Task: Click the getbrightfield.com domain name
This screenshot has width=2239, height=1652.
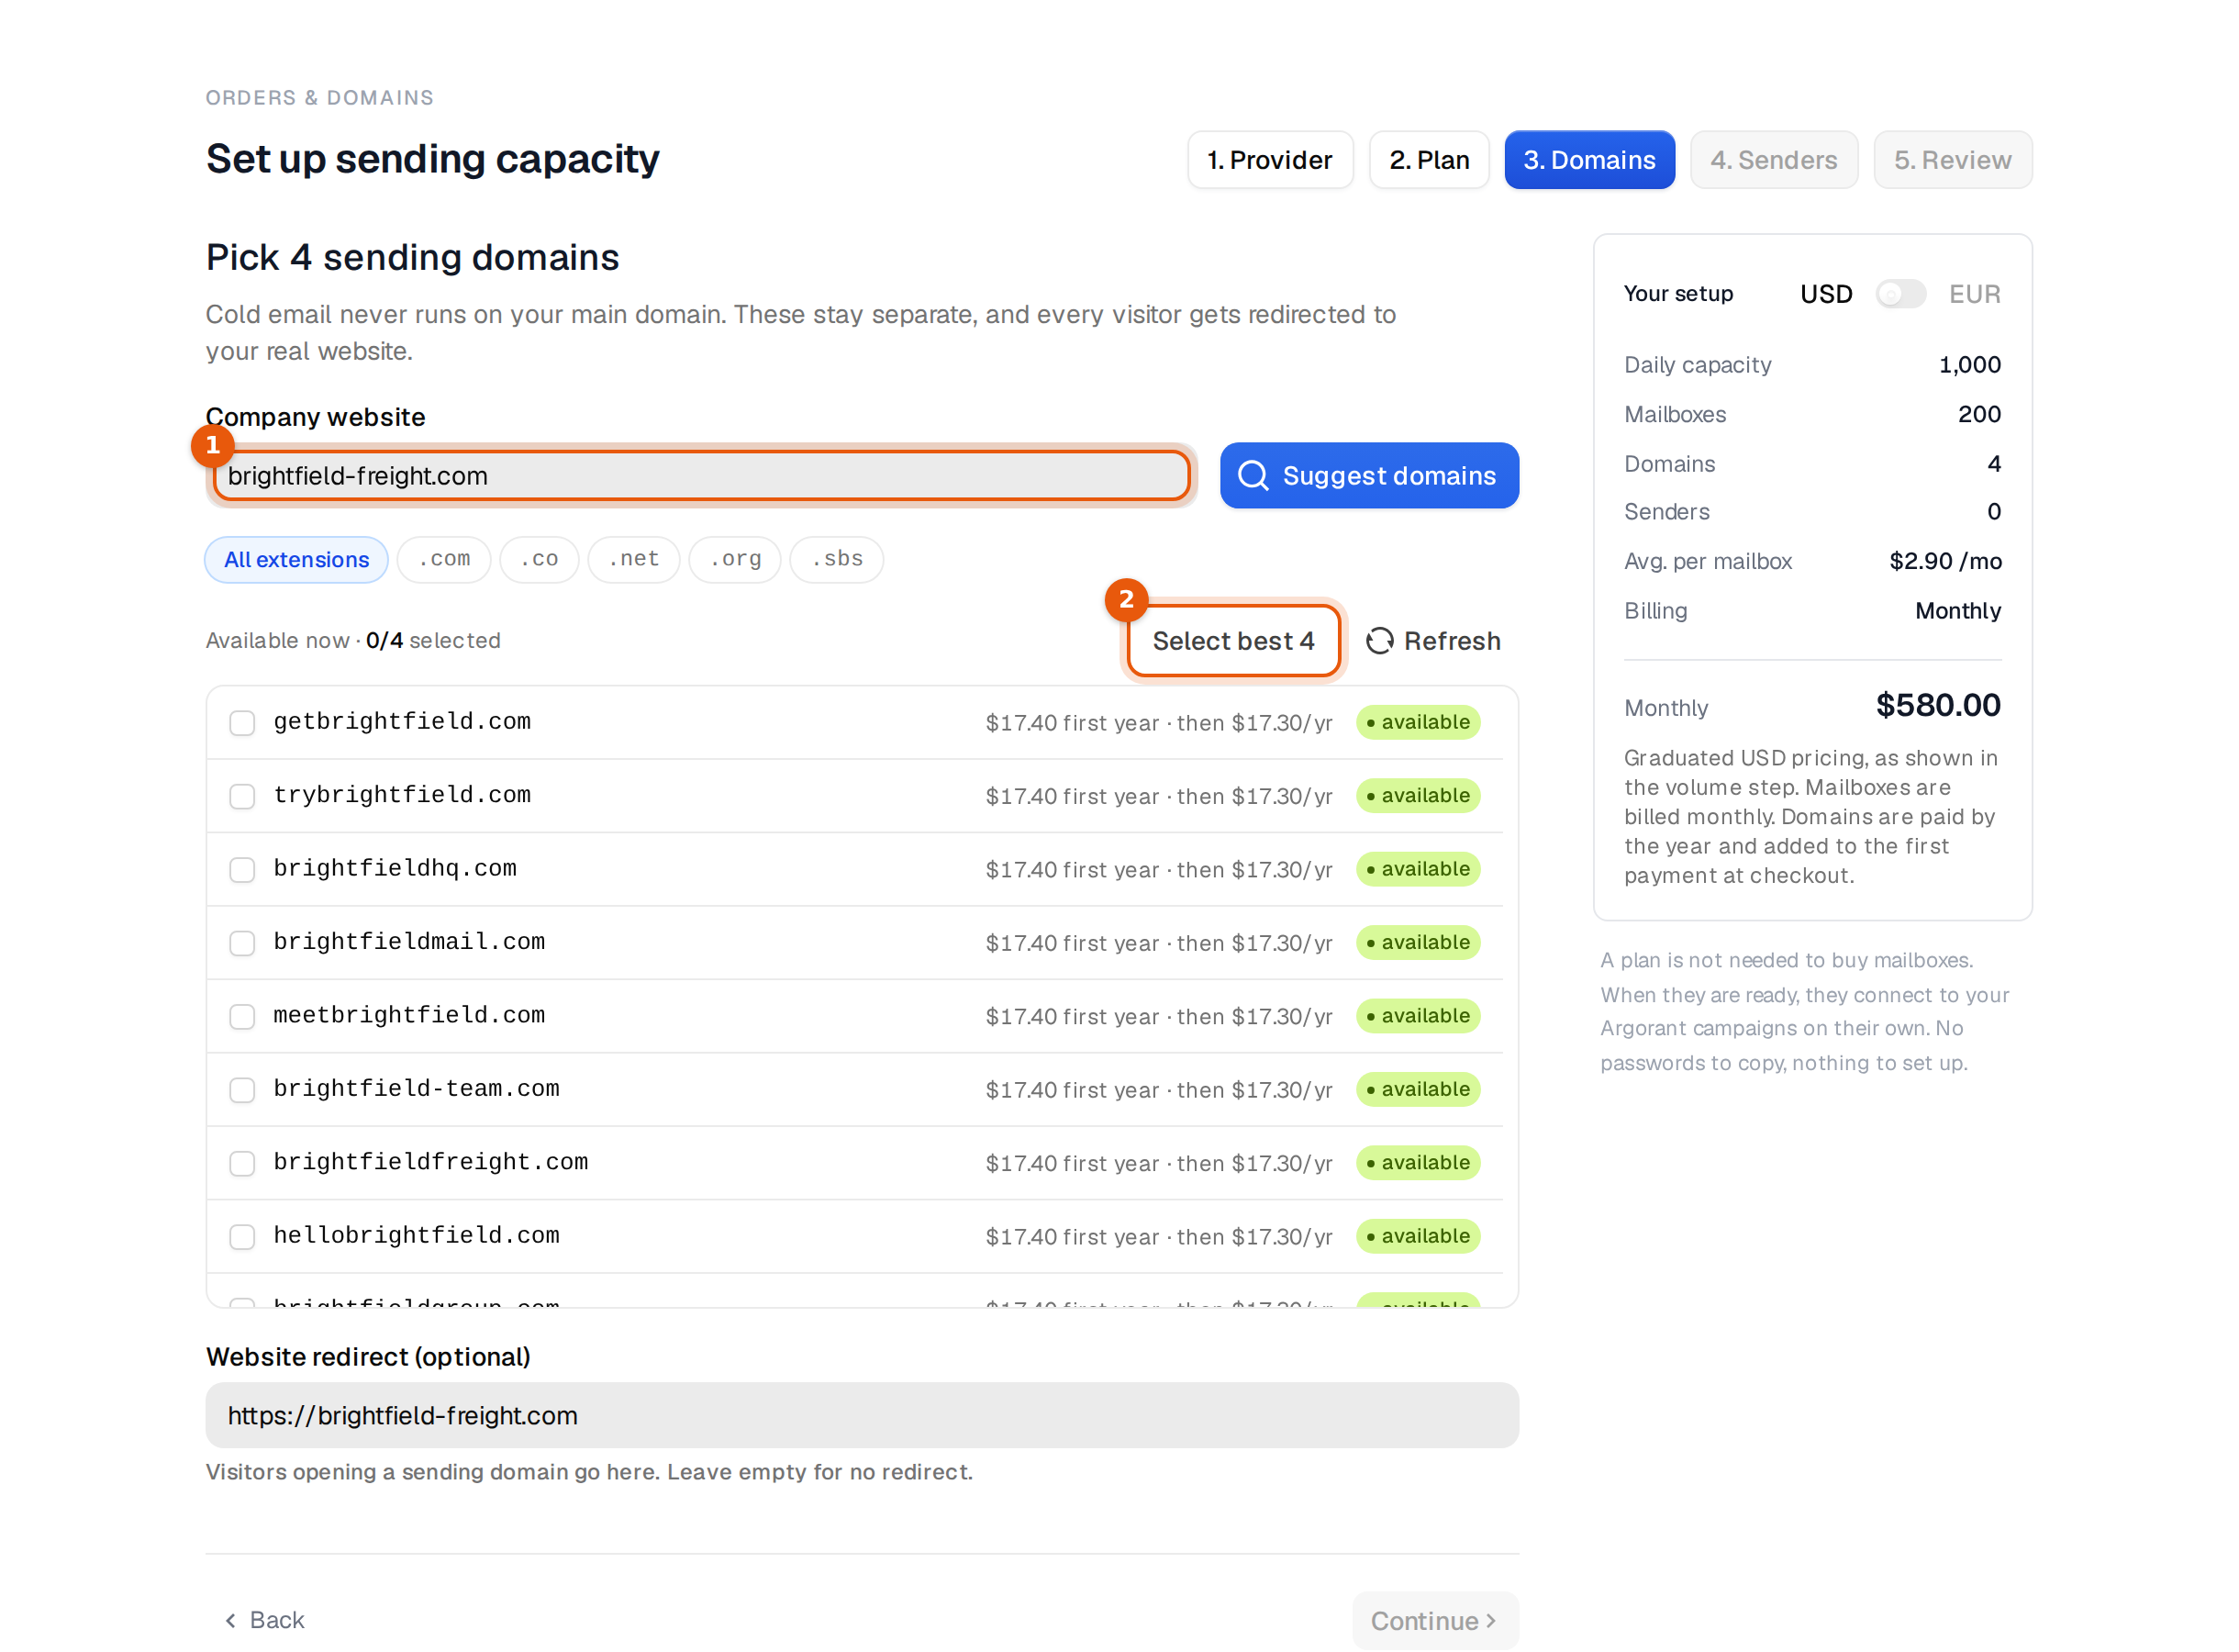Action: tap(402, 722)
